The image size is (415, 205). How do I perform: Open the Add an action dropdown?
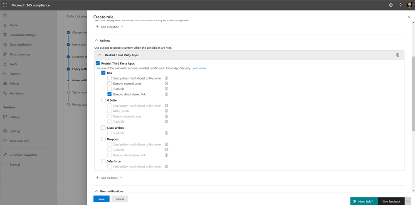[109, 177]
